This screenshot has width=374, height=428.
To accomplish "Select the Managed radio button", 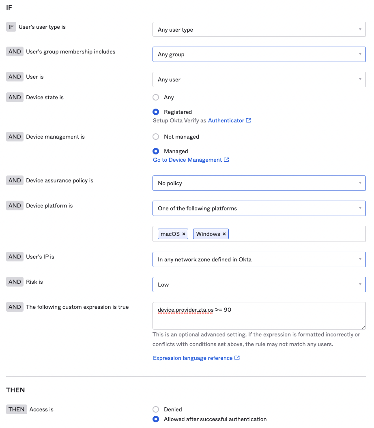I will [156, 151].
